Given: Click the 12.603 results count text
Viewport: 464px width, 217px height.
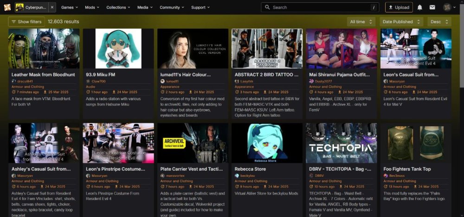Looking at the screenshot, I should point(63,22).
